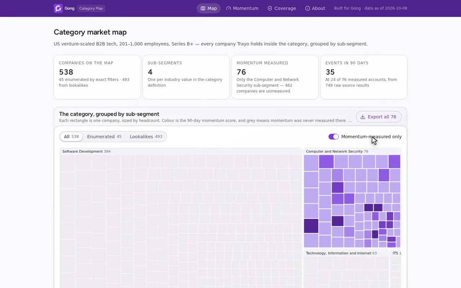Select the All 538 filter

coord(71,137)
